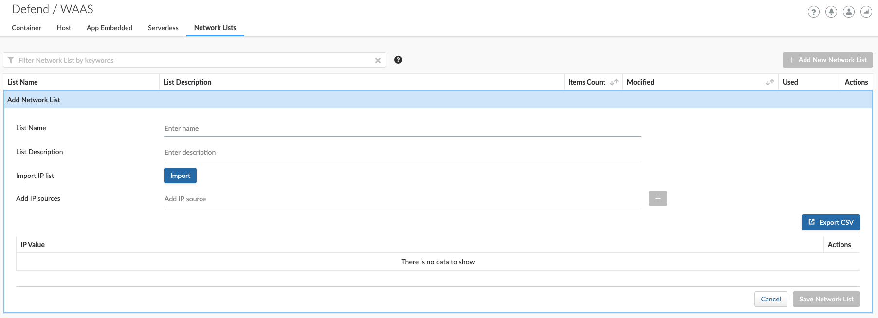Image resolution: width=878 pixels, height=318 pixels.
Task: Switch to the Container tab
Action: tap(26, 28)
